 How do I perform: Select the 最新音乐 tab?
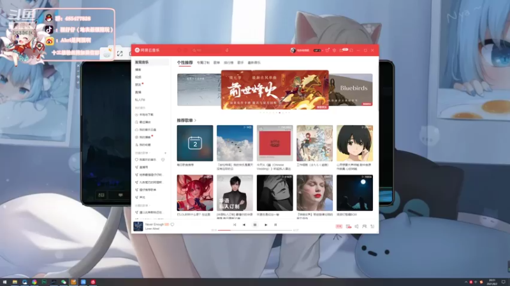(x=254, y=62)
